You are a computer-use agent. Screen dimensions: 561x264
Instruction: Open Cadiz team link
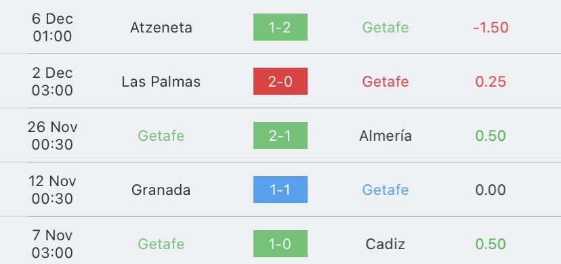386,244
